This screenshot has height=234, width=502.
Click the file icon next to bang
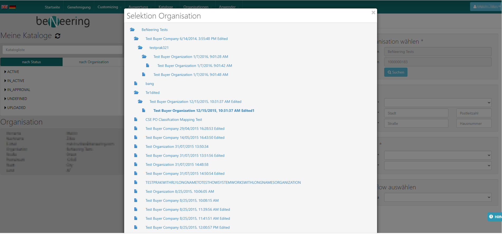click(136, 84)
